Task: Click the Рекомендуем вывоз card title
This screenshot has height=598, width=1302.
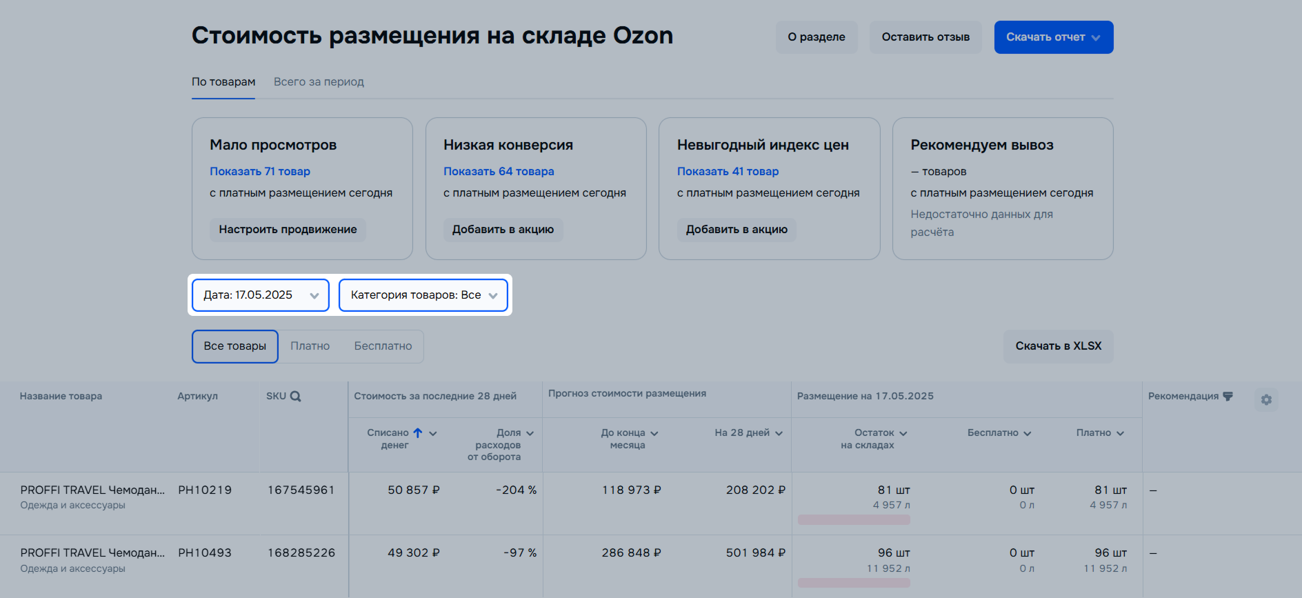Action: (982, 146)
